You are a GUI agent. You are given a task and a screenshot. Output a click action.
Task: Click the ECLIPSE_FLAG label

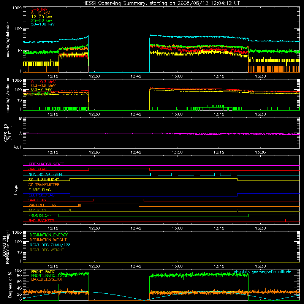click(x=41, y=195)
